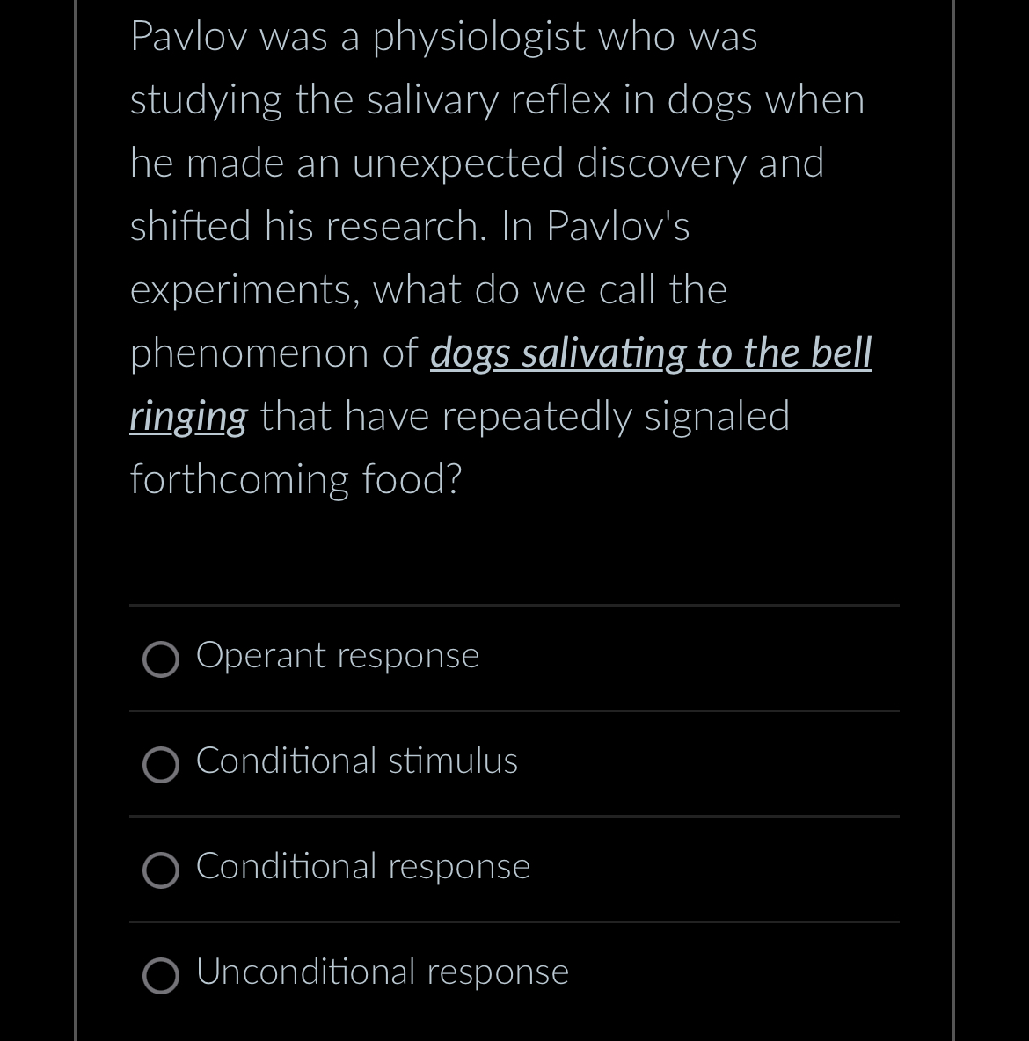The height and width of the screenshot is (1041, 1029).
Task: Click the Operant response answer label
Action: click(337, 656)
